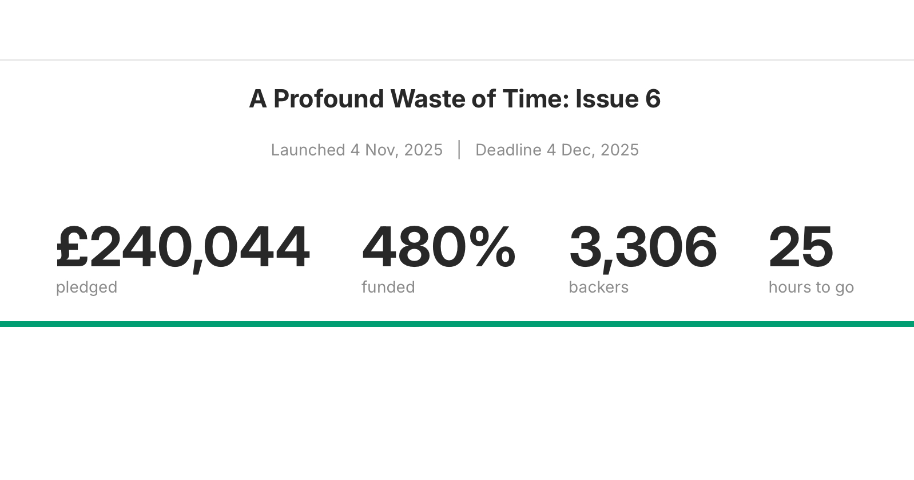Select the Launched 4 Nov, 2025 date

point(356,150)
